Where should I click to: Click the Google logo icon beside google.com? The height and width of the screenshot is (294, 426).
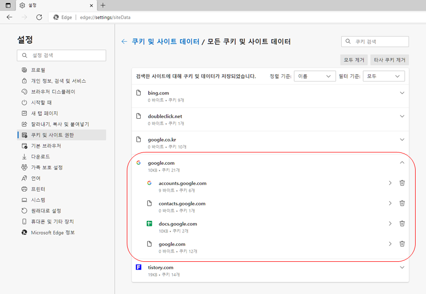tap(139, 163)
